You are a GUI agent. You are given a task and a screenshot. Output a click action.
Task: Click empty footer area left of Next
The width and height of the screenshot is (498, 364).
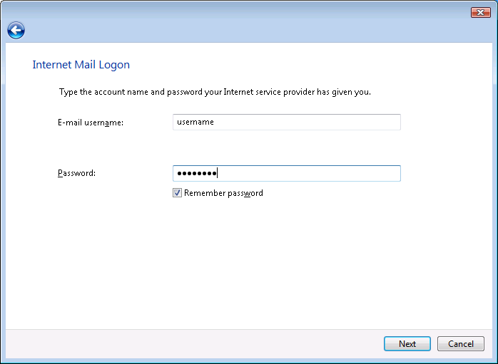pos(193,343)
